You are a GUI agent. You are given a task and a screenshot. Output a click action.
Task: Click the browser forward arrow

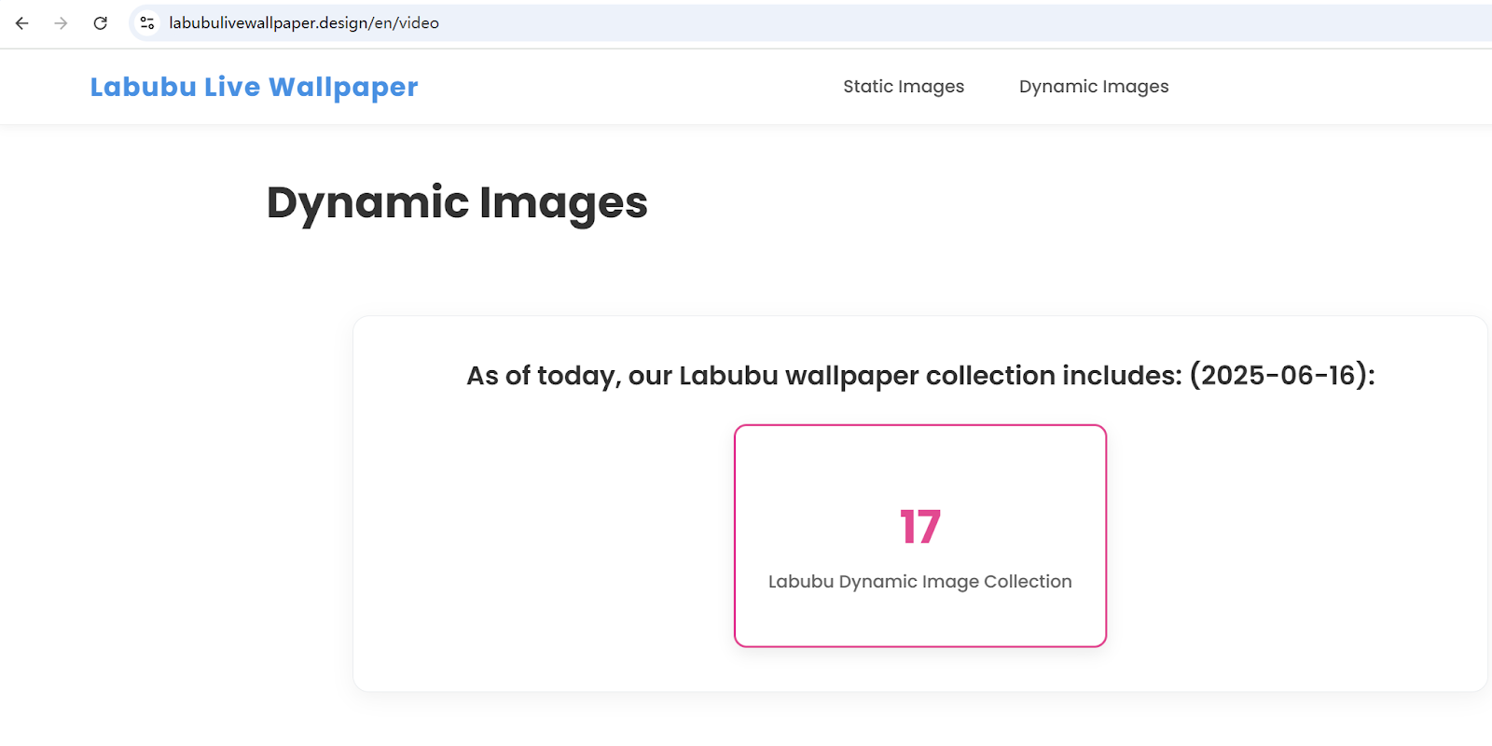coord(62,23)
